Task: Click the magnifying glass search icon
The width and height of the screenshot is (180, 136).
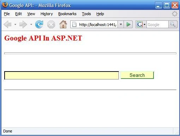Action: click(x=173, y=24)
